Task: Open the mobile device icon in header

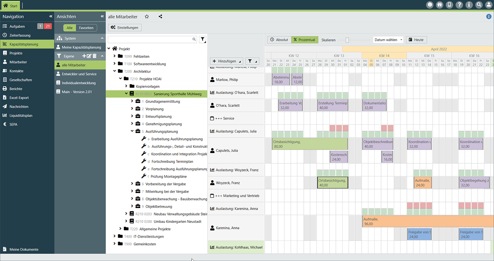Action: click(x=449, y=5)
